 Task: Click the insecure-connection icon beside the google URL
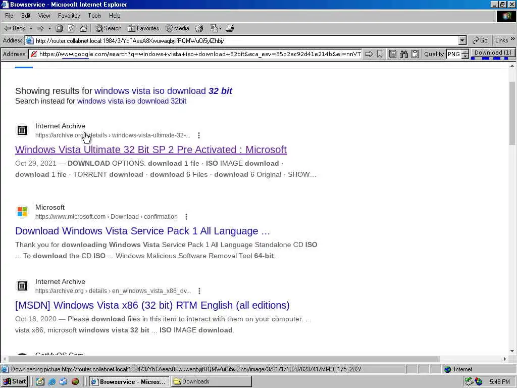pyautogui.click(x=34, y=54)
